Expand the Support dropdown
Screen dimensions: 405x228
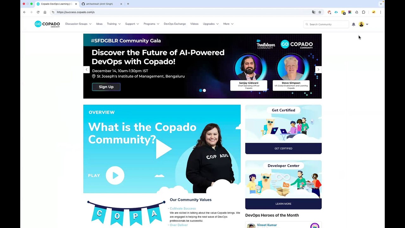pyautogui.click(x=132, y=24)
